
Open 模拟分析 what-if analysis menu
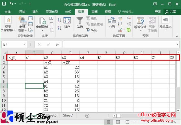140,24
